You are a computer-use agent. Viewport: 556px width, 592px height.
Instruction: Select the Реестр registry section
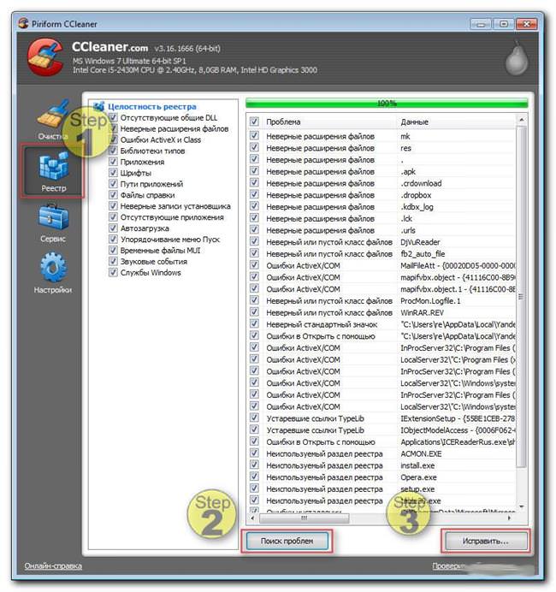pyautogui.click(x=53, y=171)
